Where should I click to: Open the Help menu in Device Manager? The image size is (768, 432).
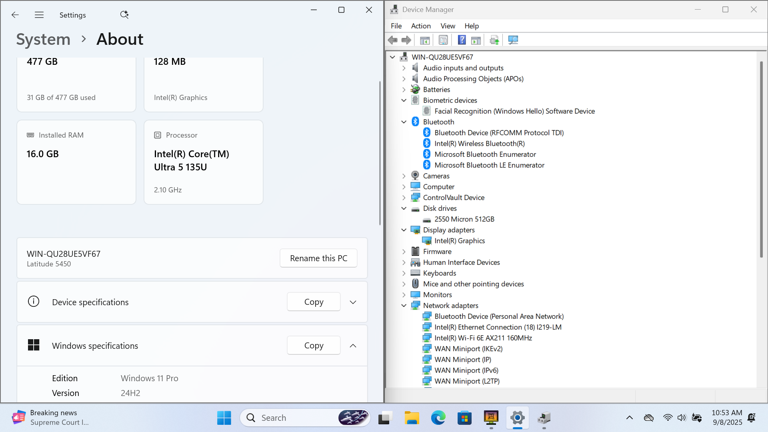[x=472, y=26]
